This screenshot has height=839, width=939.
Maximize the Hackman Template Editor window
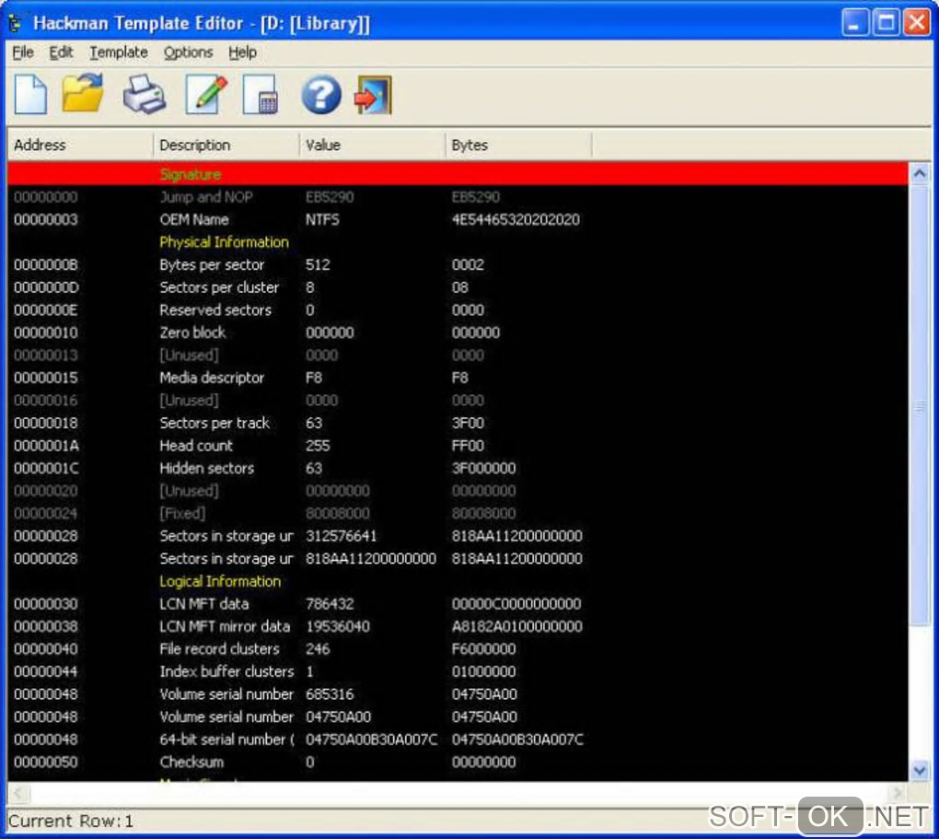click(x=885, y=23)
